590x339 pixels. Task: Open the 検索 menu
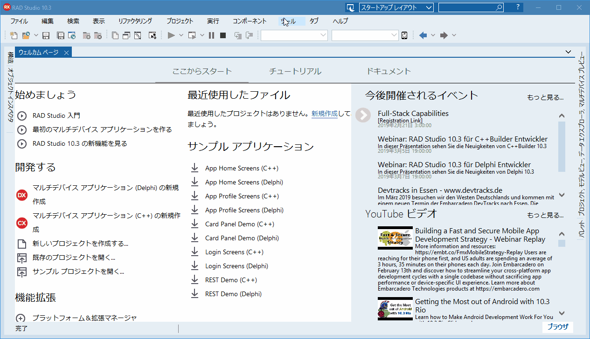click(73, 21)
